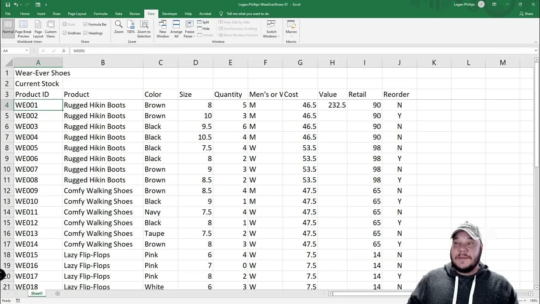Click the Split window button
Screen dimensions: 540x304
(x=203, y=22)
